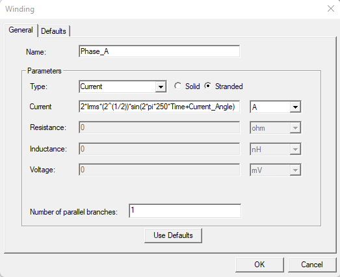Click the disabled Resistance value field

pyautogui.click(x=159, y=127)
